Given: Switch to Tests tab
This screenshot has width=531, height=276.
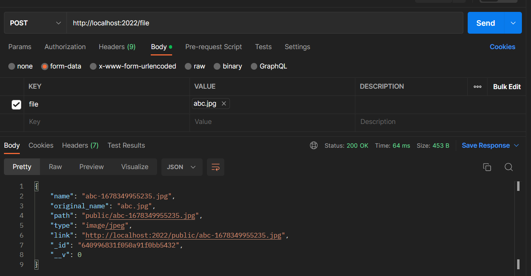Looking at the screenshot, I should tap(264, 47).
